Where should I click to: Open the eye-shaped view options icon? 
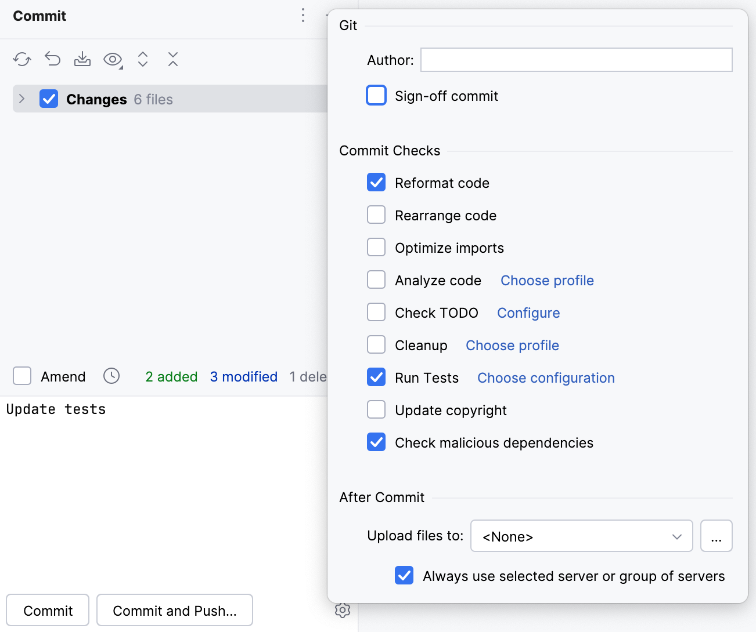pyautogui.click(x=113, y=59)
